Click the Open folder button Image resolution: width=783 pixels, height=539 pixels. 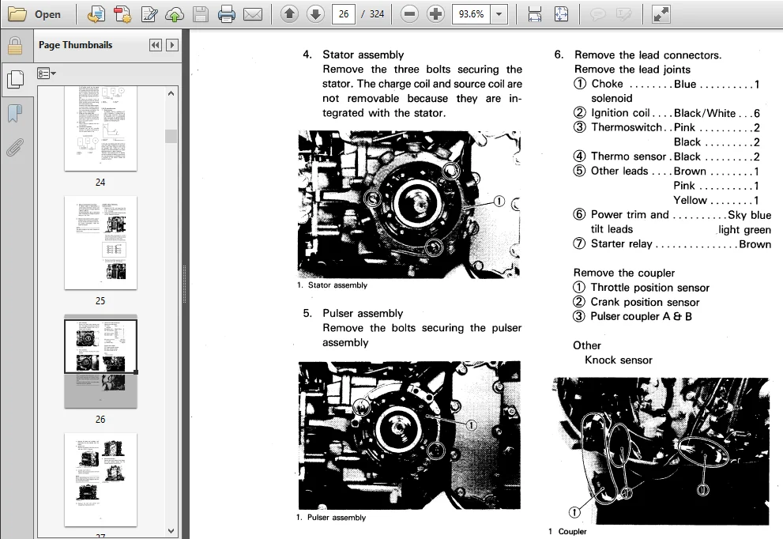coord(35,14)
